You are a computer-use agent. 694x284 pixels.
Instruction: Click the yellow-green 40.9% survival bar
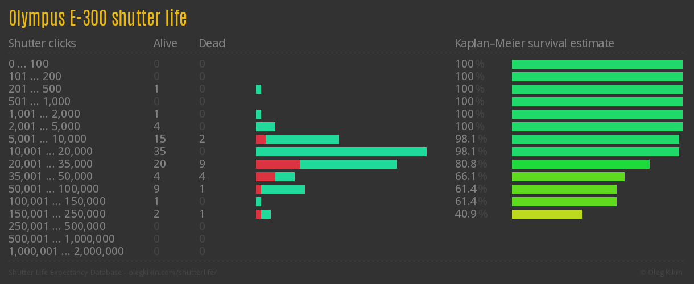click(x=547, y=214)
